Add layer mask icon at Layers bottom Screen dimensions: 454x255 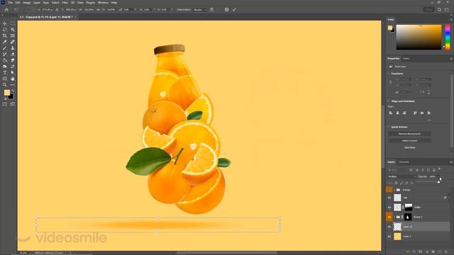[x=421, y=252]
